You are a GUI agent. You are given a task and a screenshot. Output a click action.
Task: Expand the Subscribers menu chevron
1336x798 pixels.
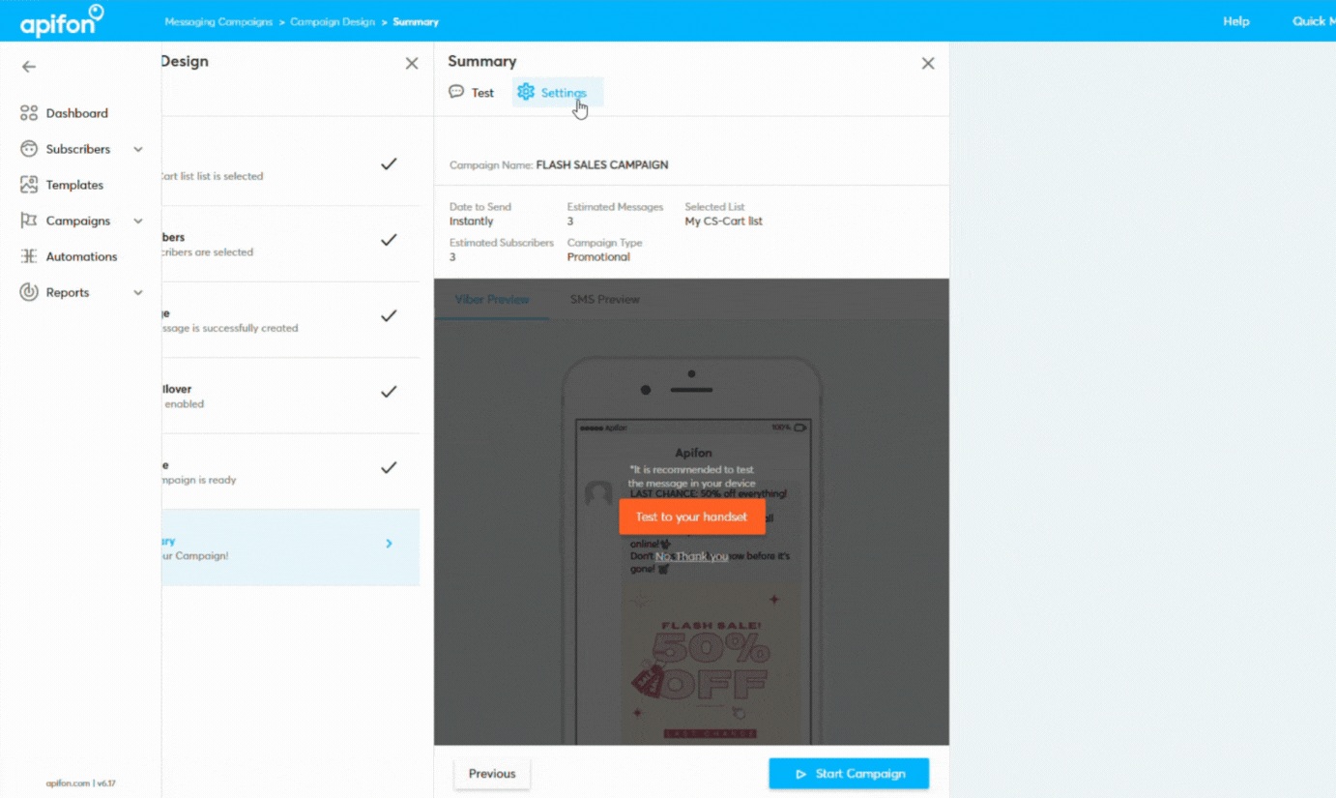click(x=138, y=148)
